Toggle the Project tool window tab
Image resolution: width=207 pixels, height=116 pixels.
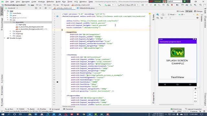coord(2,12)
